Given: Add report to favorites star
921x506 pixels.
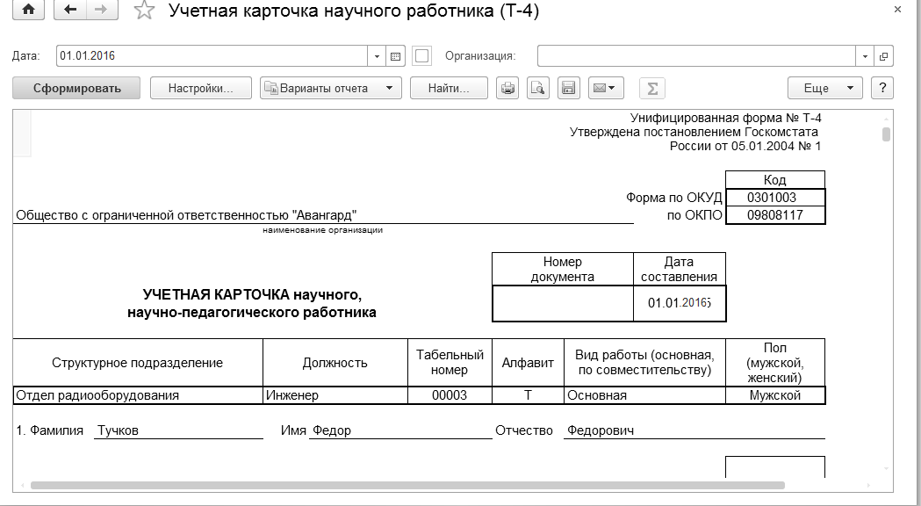Looking at the screenshot, I should tap(145, 11).
